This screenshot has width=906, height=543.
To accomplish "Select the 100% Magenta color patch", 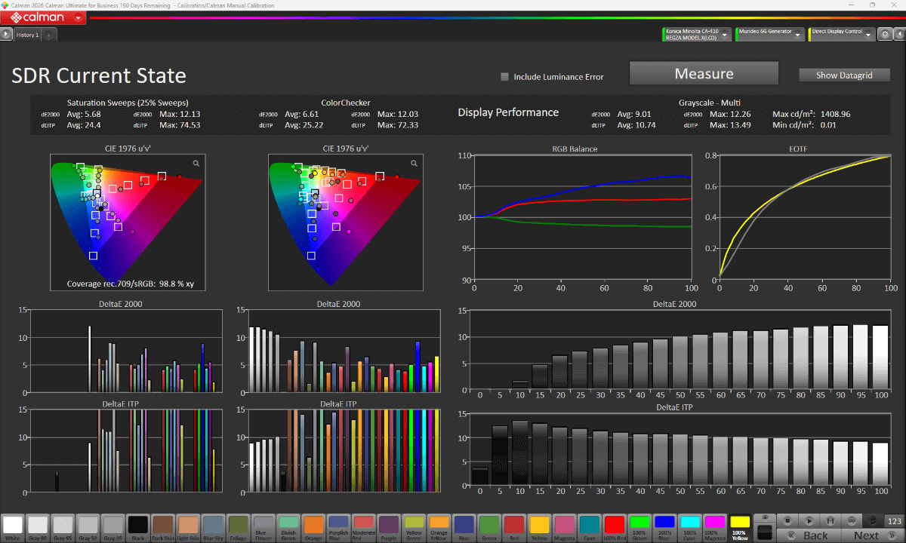I will 715,526.
